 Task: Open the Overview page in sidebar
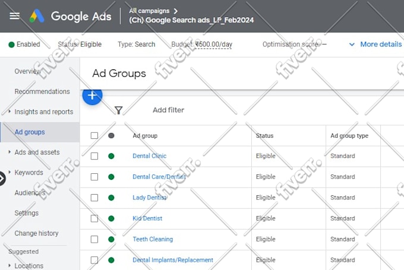tap(27, 71)
